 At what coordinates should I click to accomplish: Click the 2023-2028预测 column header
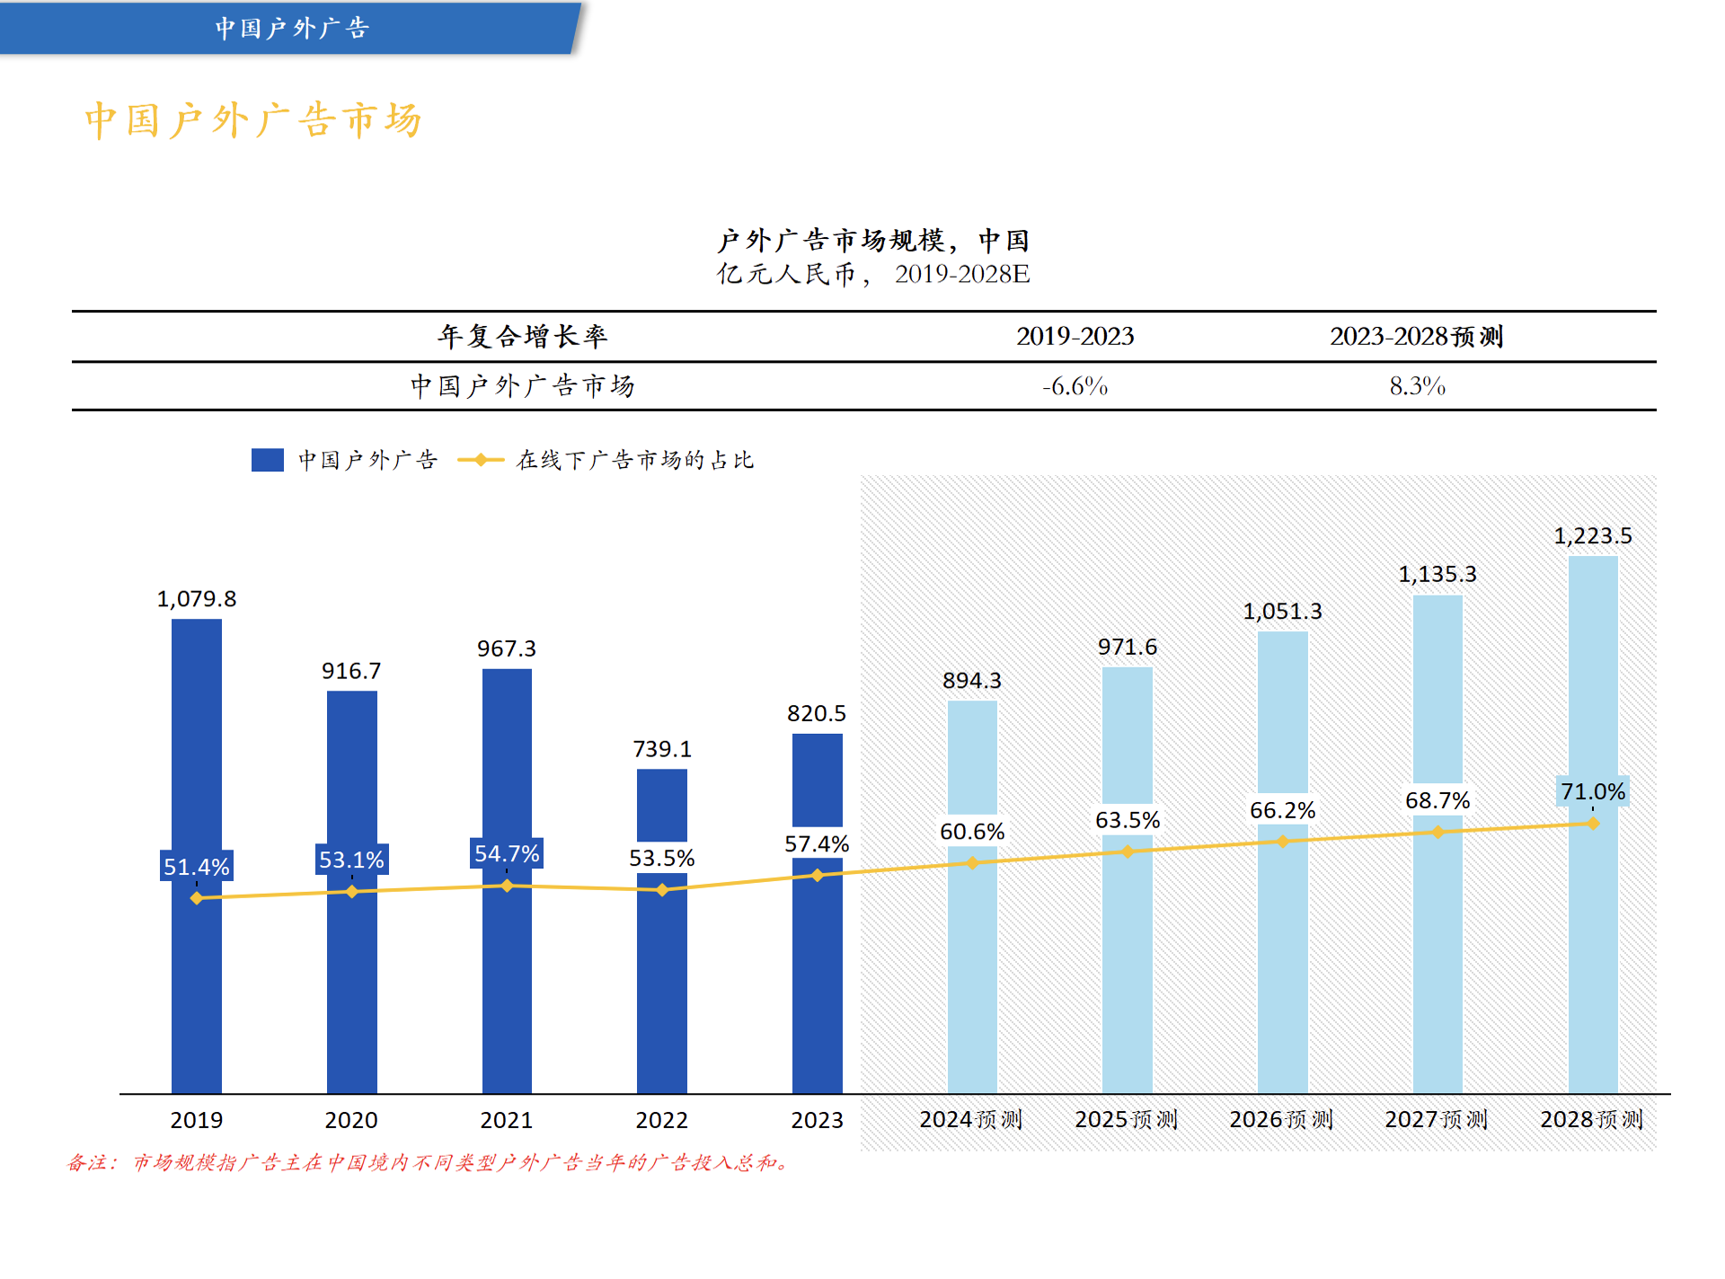click(1417, 336)
